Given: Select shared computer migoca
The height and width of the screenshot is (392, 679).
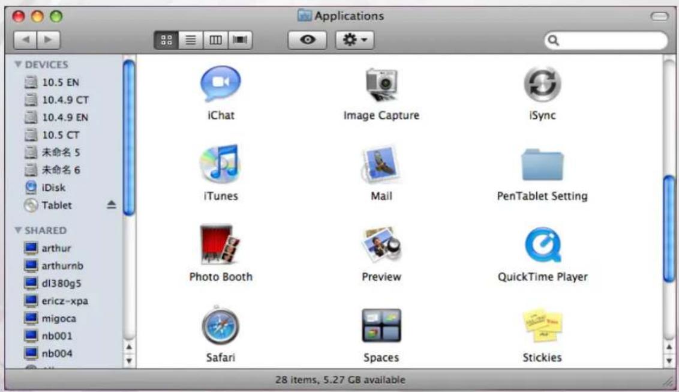Looking at the screenshot, I should (50, 318).
